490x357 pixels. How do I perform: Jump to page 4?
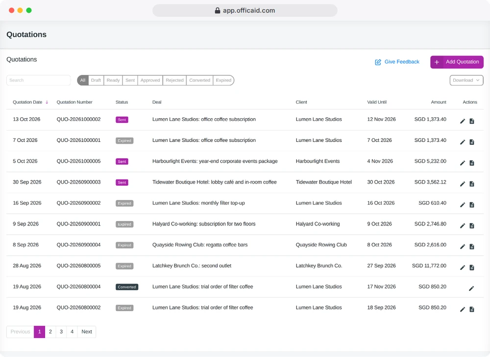pyautogui.click(x=72, y=332)
